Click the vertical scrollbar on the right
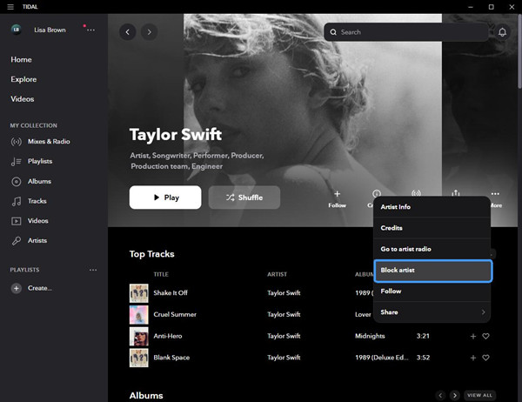 tap(519, 51)
